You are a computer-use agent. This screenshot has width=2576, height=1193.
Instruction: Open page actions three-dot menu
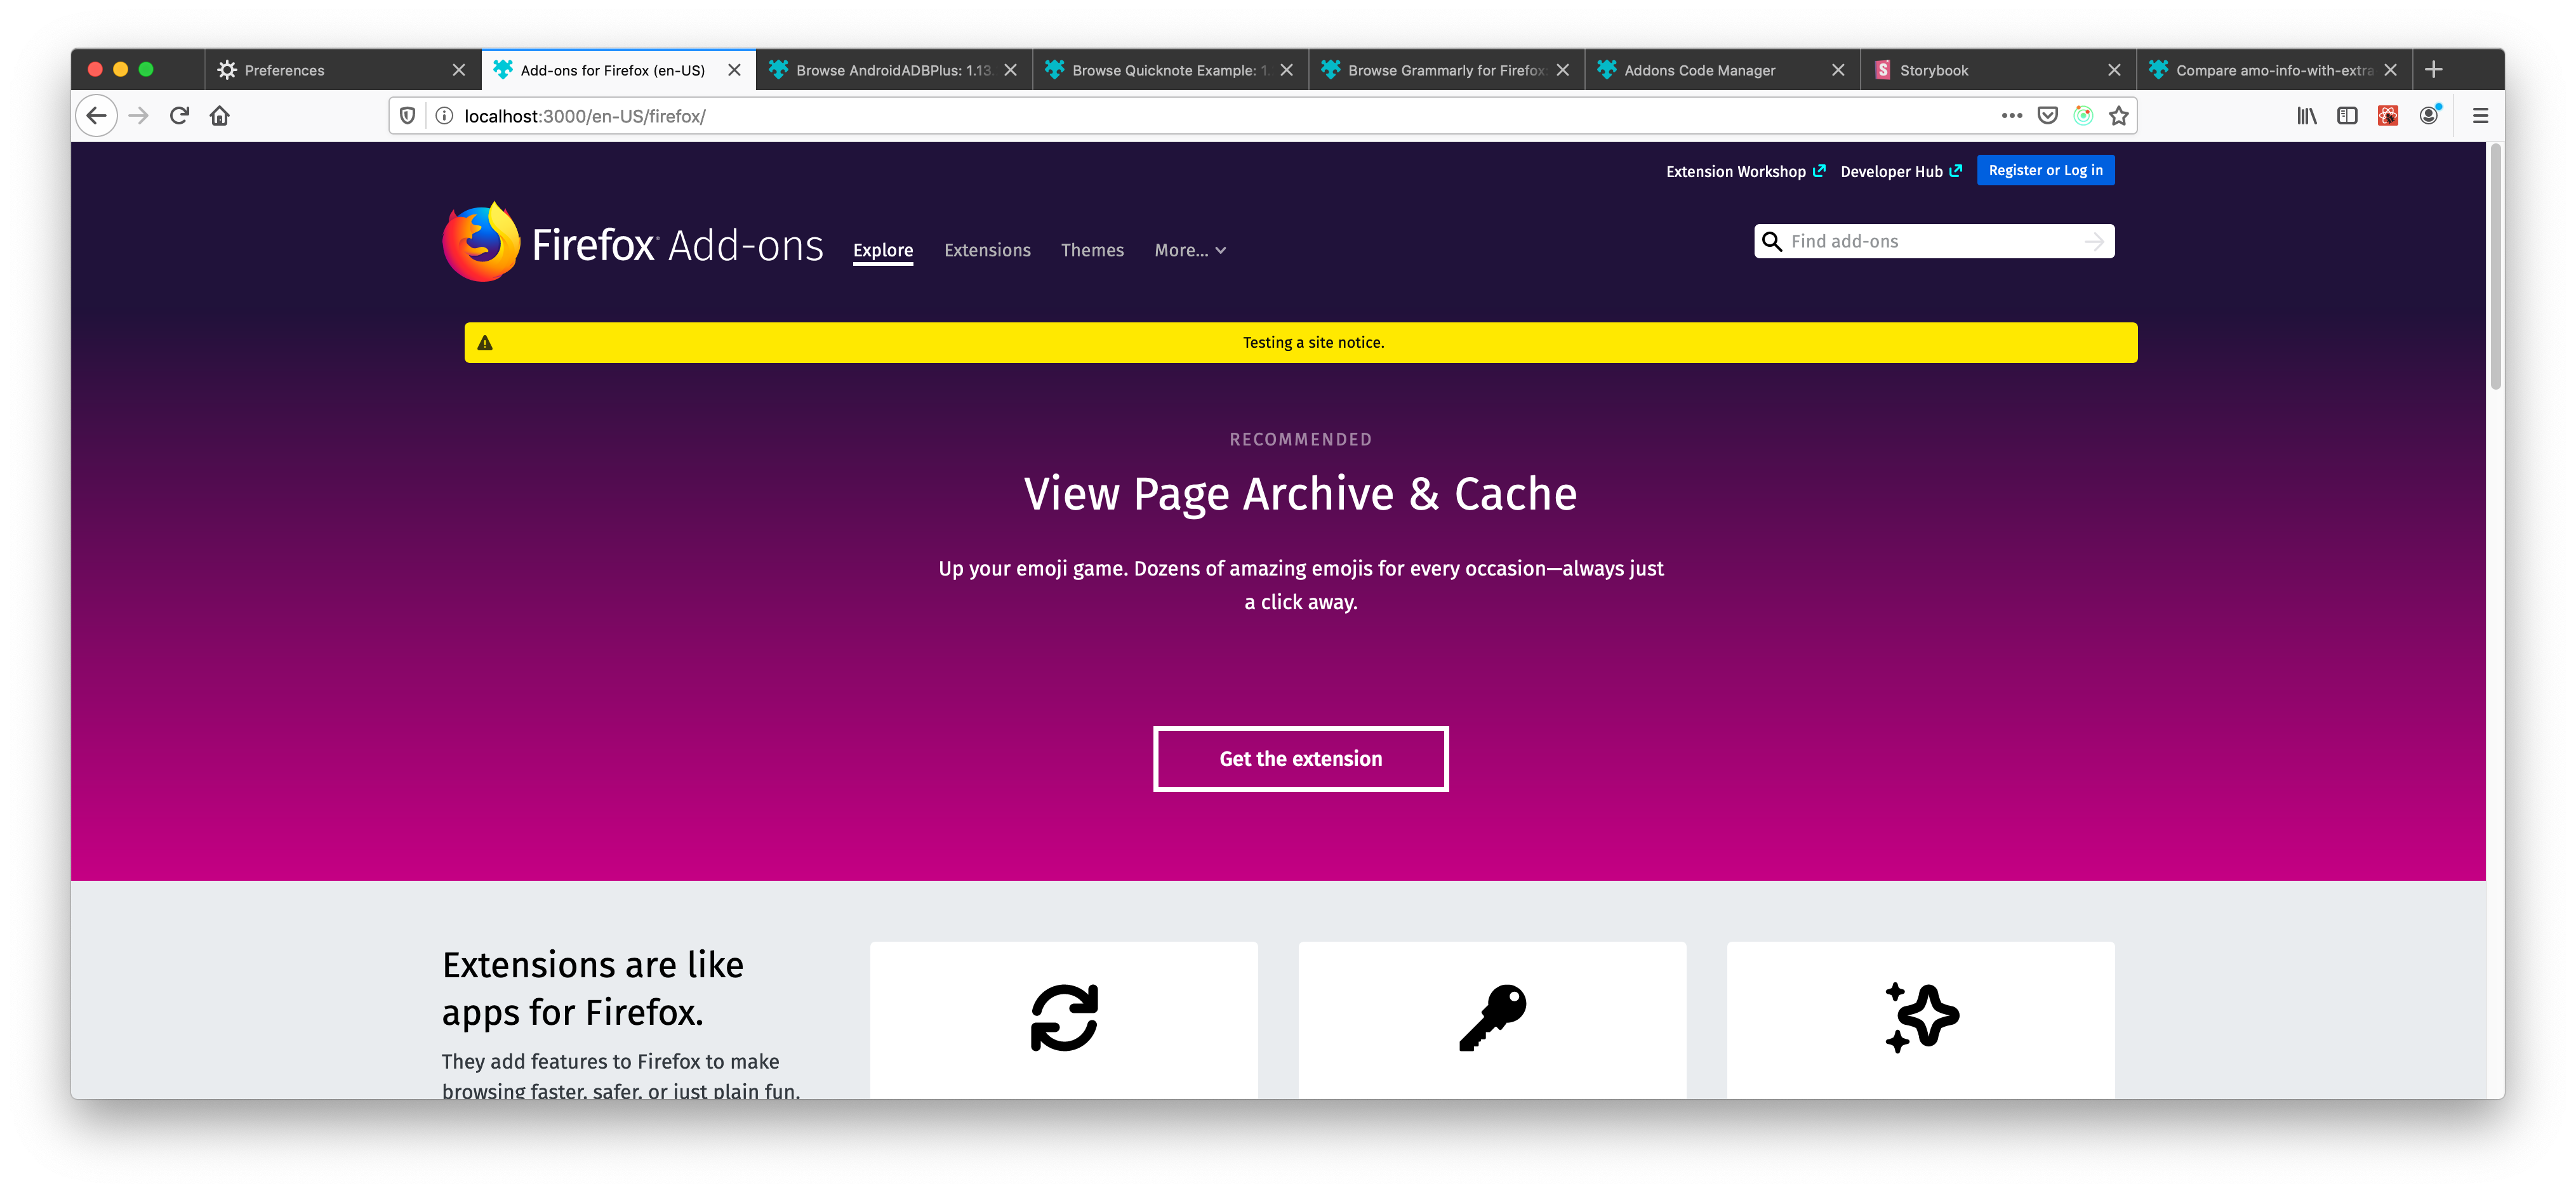(2011, 116)
